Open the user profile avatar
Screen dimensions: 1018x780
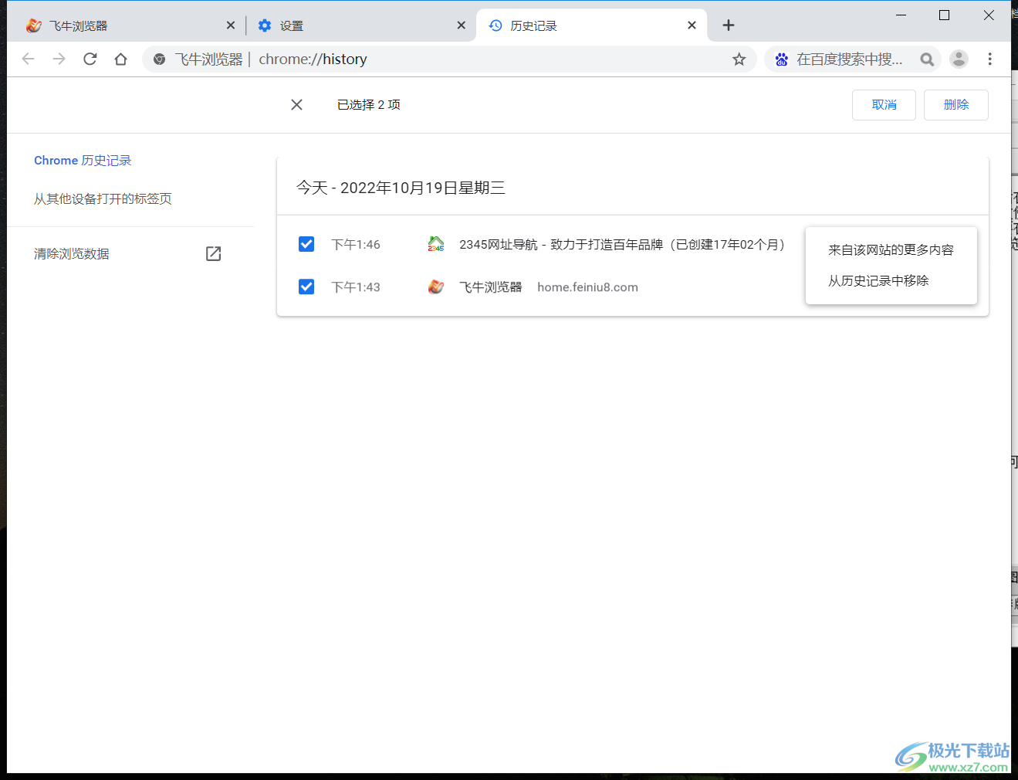(x=959, y=59)
